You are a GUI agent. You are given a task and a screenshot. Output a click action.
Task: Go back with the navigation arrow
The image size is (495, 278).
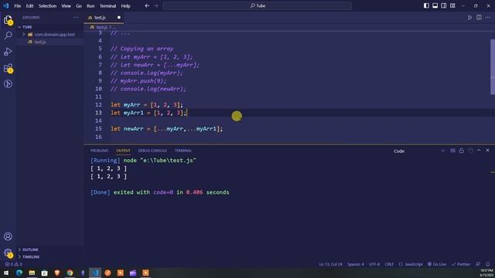click(x=147, y=5)
